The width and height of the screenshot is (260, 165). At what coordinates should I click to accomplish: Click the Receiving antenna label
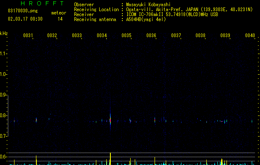[95, 19]
